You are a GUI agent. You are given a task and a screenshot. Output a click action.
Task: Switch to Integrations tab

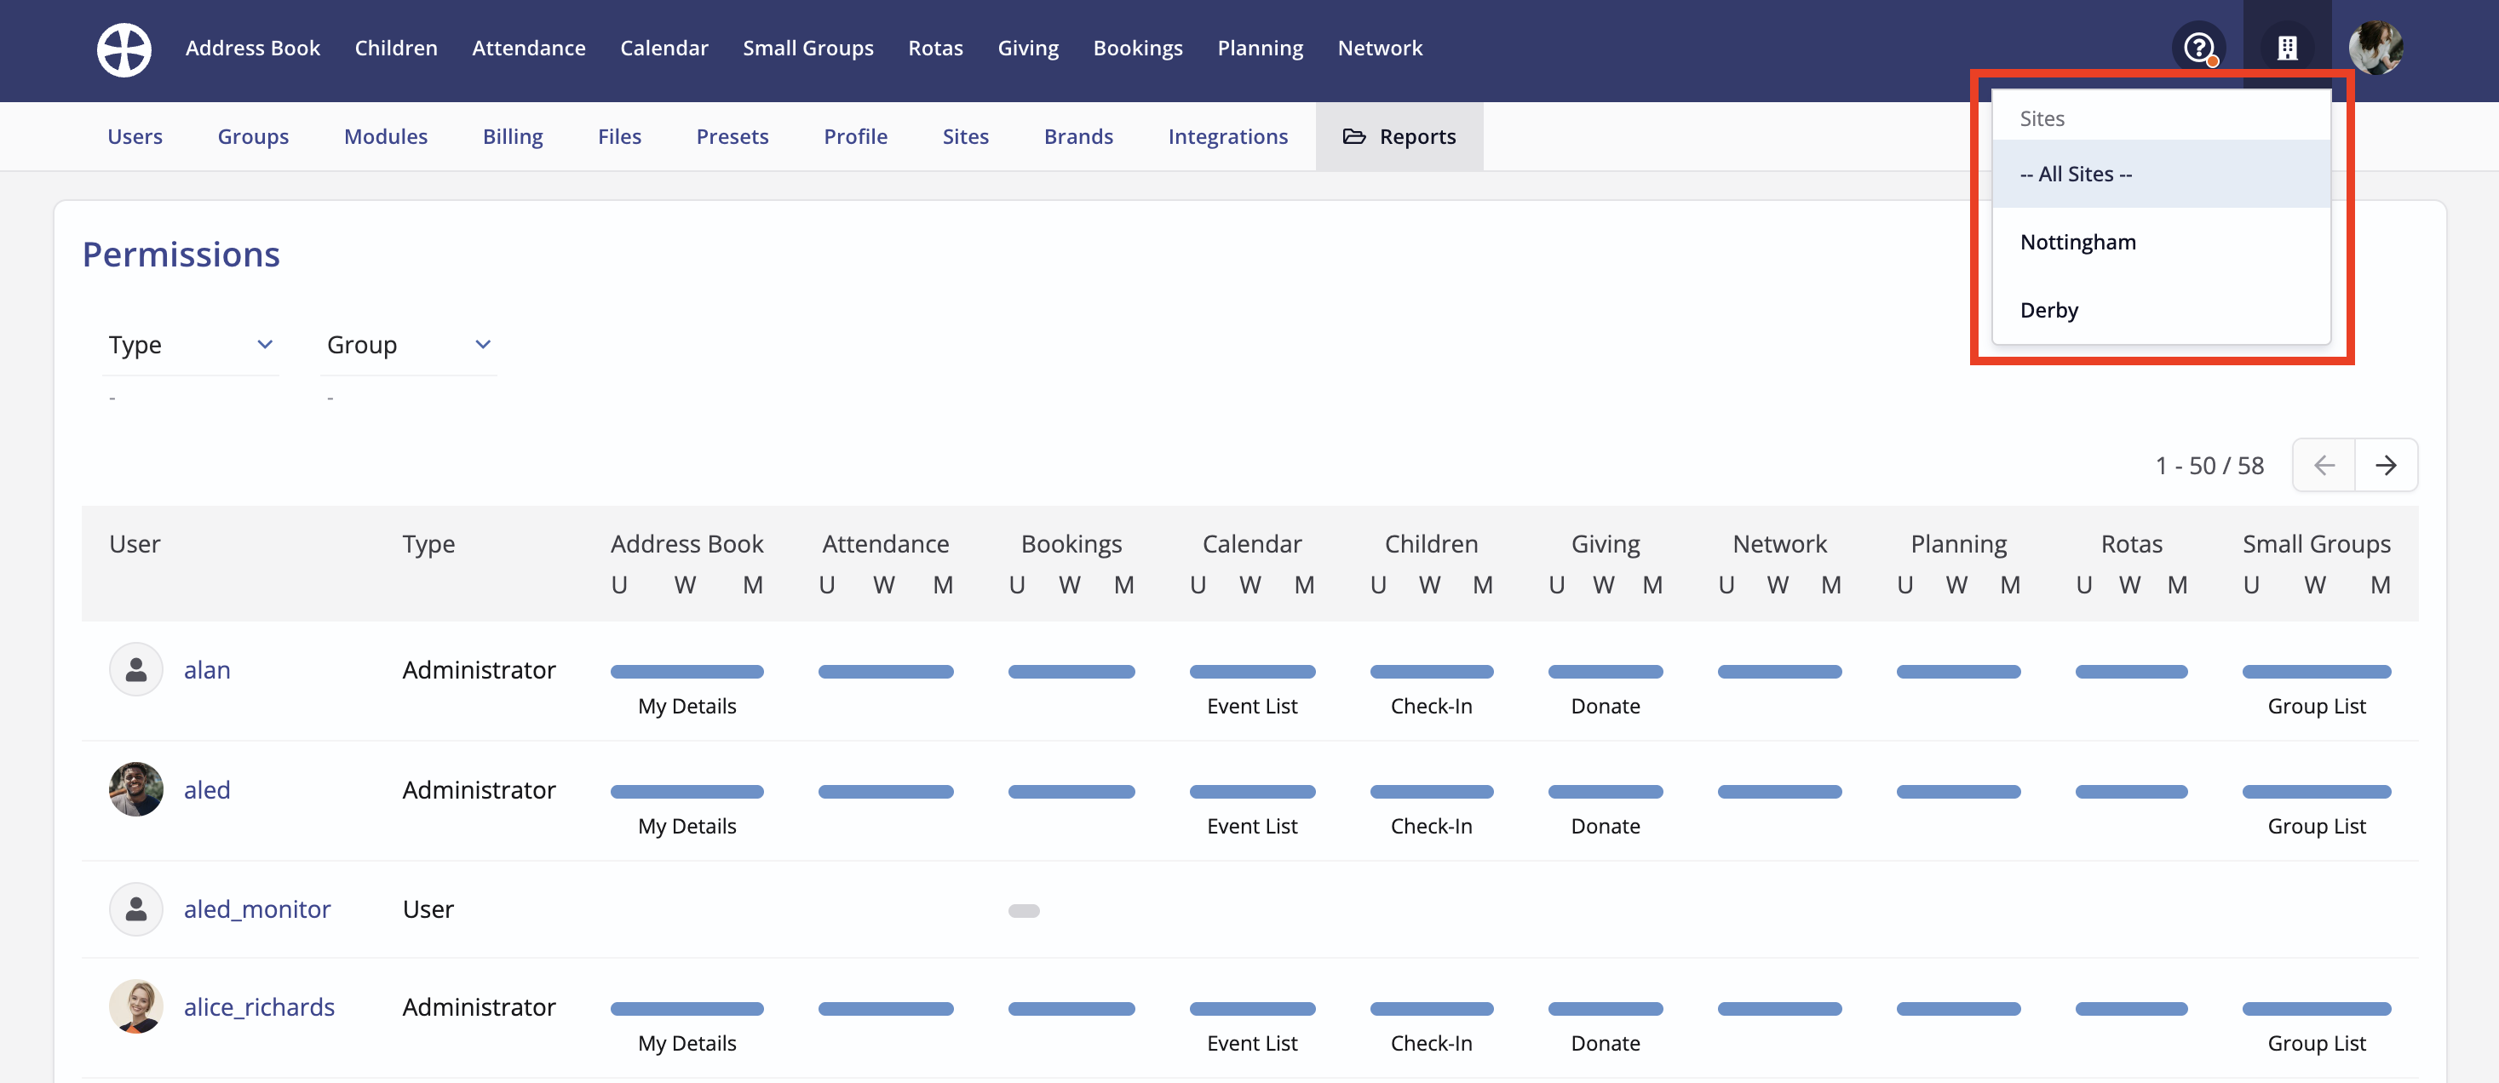pyautogui.click(x=1228, y=137)
